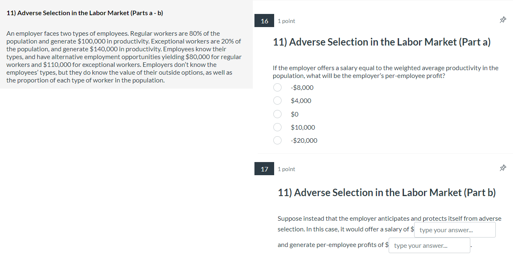Pin question 17 using the pushpin icon
The width and height of the screenshot is (513, 272).
tap(503, 168)
